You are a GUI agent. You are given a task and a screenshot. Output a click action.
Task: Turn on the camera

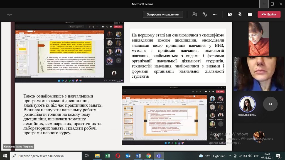[230, 14]
